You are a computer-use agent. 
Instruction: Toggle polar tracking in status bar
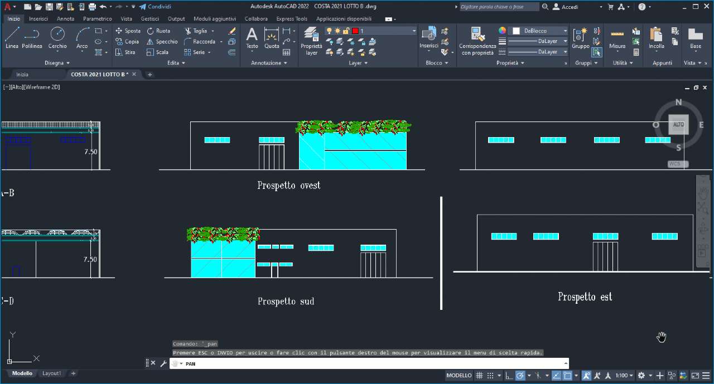pos(520,376)
